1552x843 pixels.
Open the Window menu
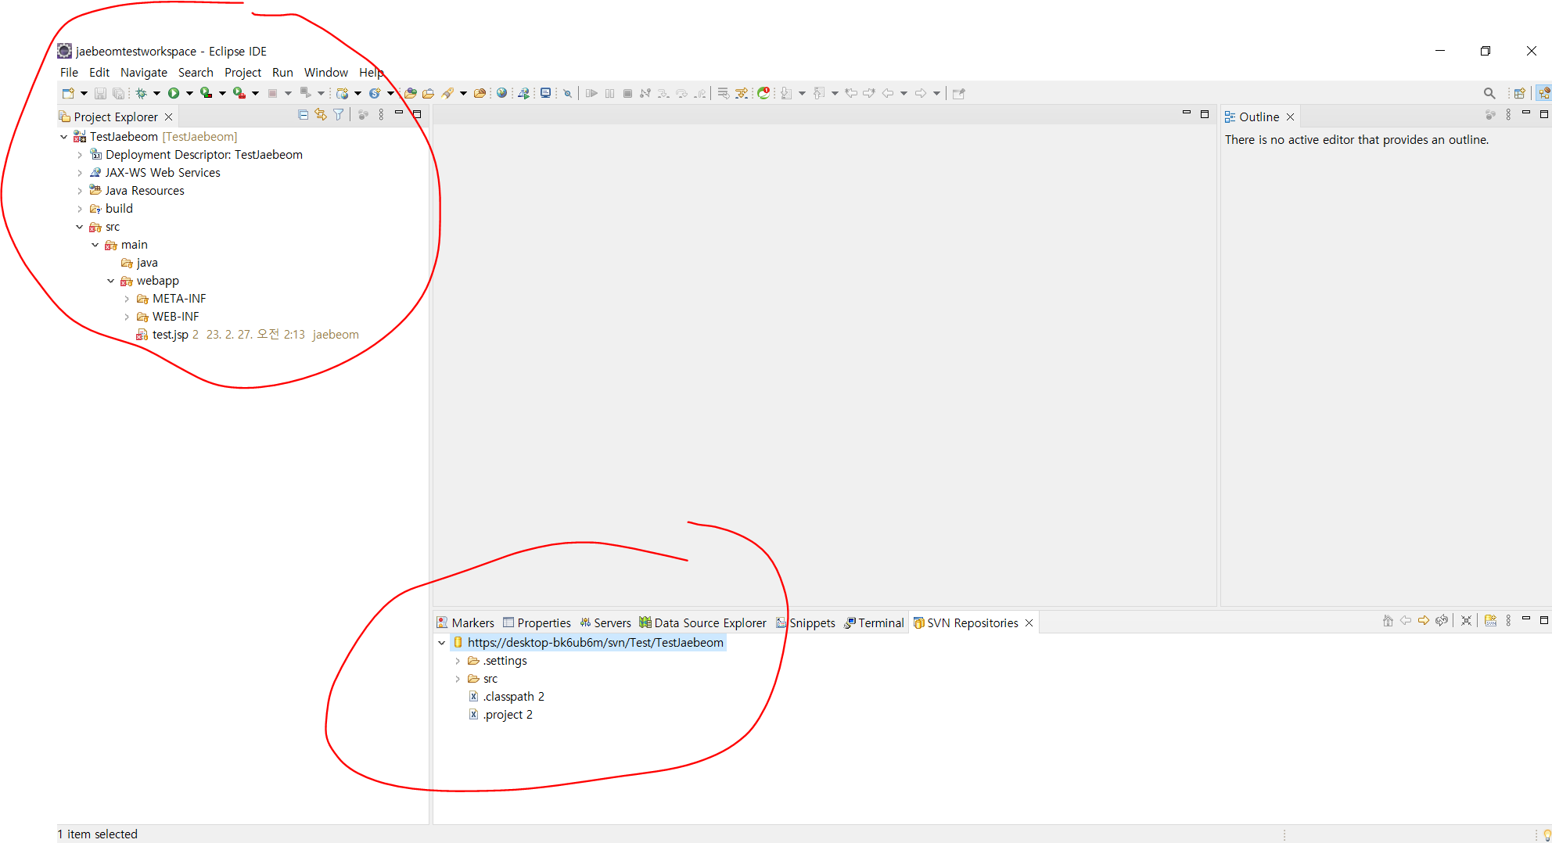pyautogui.click(x=326, y=73)
